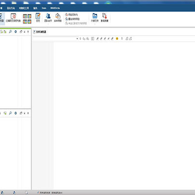The width and height of the screenshot is (195, 195).
Task: Select the first highlight-coding pen
Action: tap(97, 38)
